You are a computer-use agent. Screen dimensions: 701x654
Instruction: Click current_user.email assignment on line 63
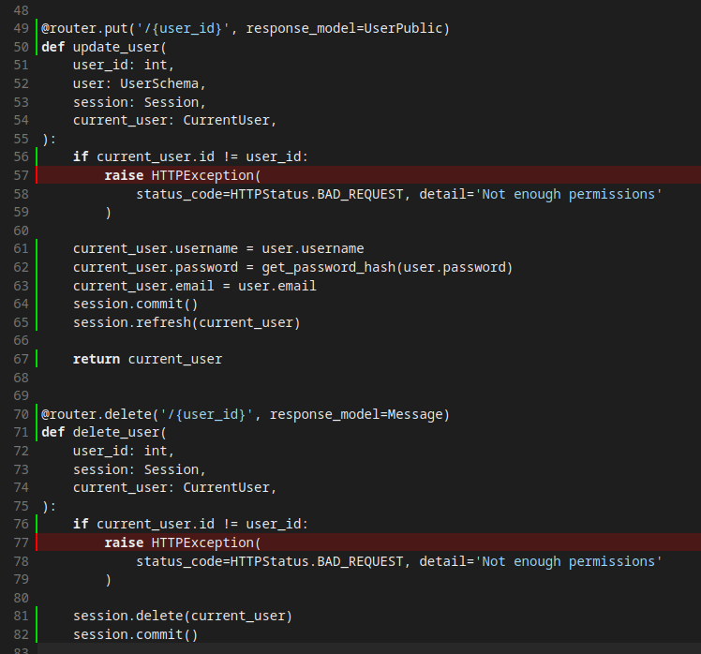194,286
